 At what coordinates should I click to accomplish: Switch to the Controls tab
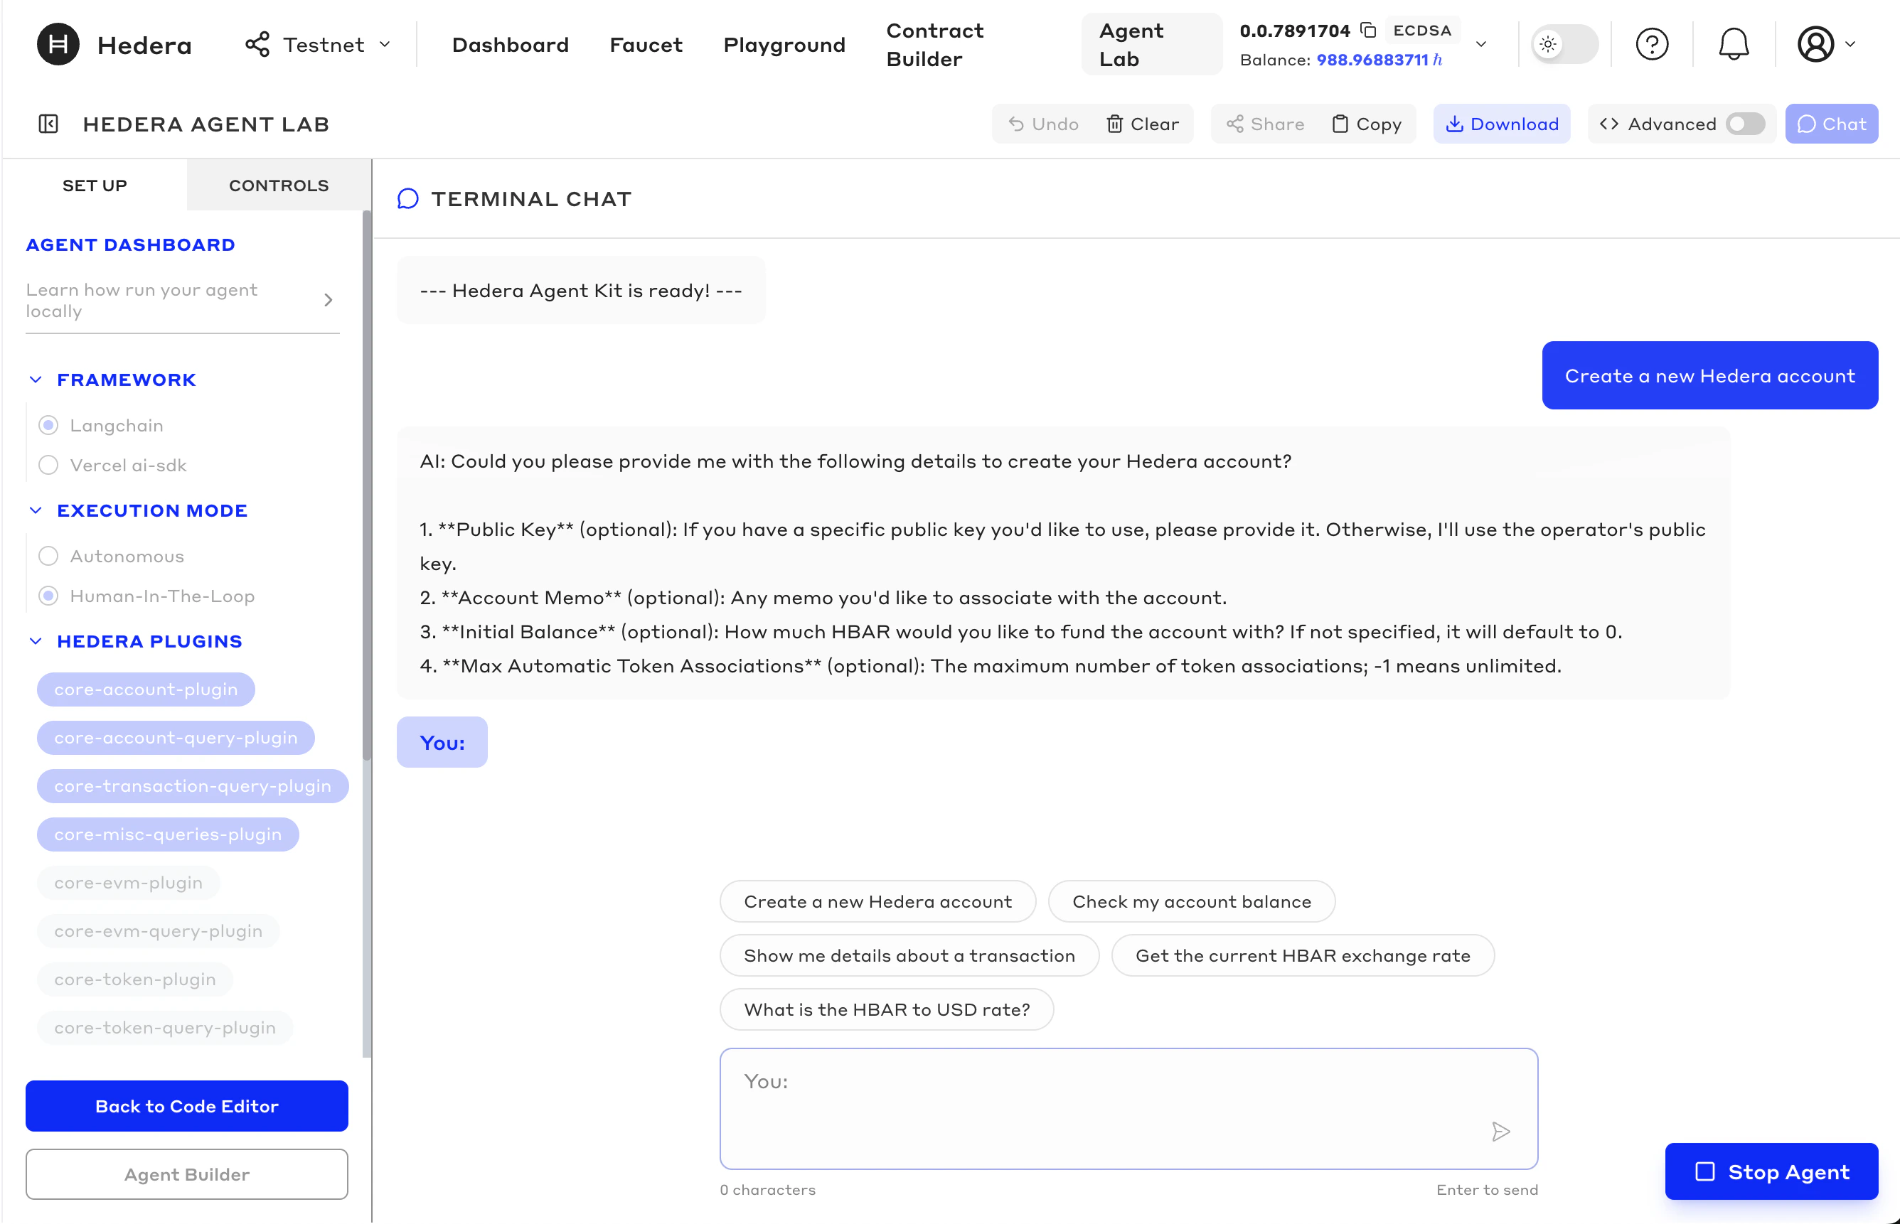[278, 186]
